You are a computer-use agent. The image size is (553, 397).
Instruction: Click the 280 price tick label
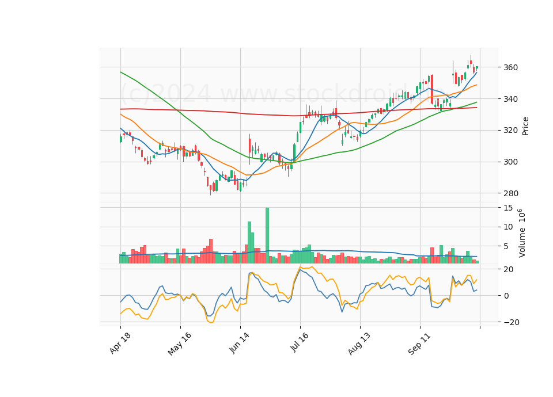click(511, 193)
